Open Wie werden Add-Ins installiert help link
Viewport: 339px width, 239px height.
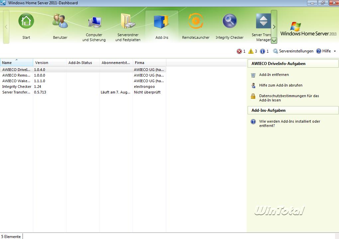coord(289,123)
